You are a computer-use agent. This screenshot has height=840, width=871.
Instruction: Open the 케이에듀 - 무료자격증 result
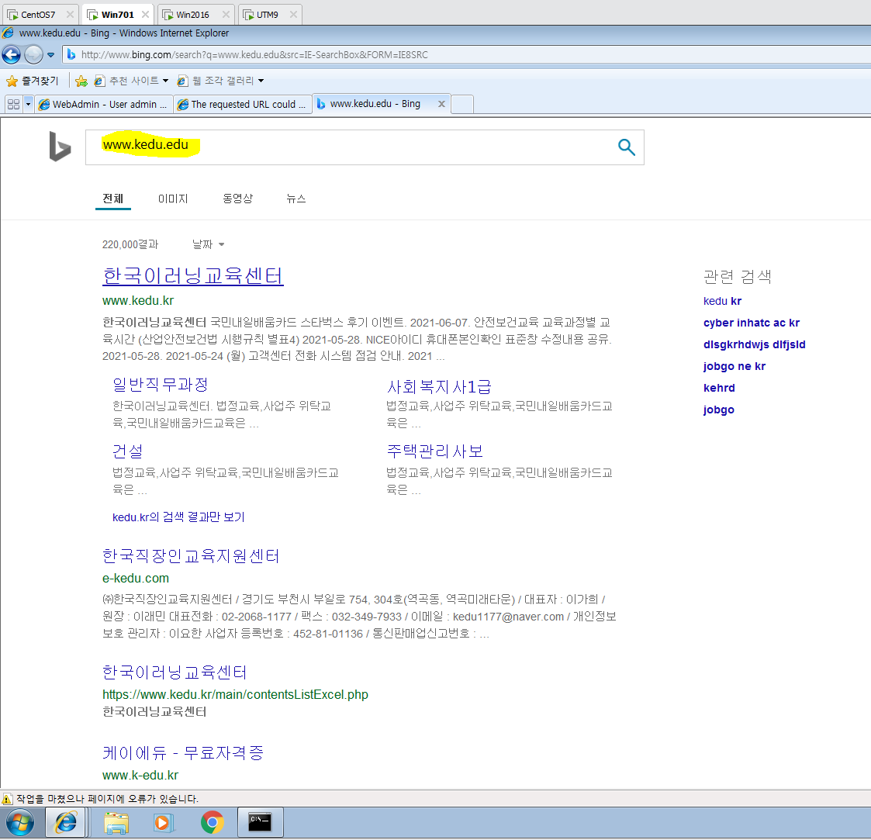[183, 753]
